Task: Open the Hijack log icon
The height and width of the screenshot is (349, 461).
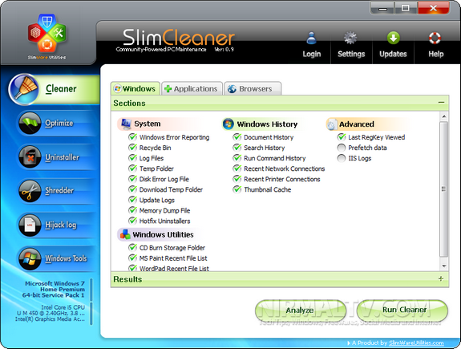Action: [x=30, y=225]
